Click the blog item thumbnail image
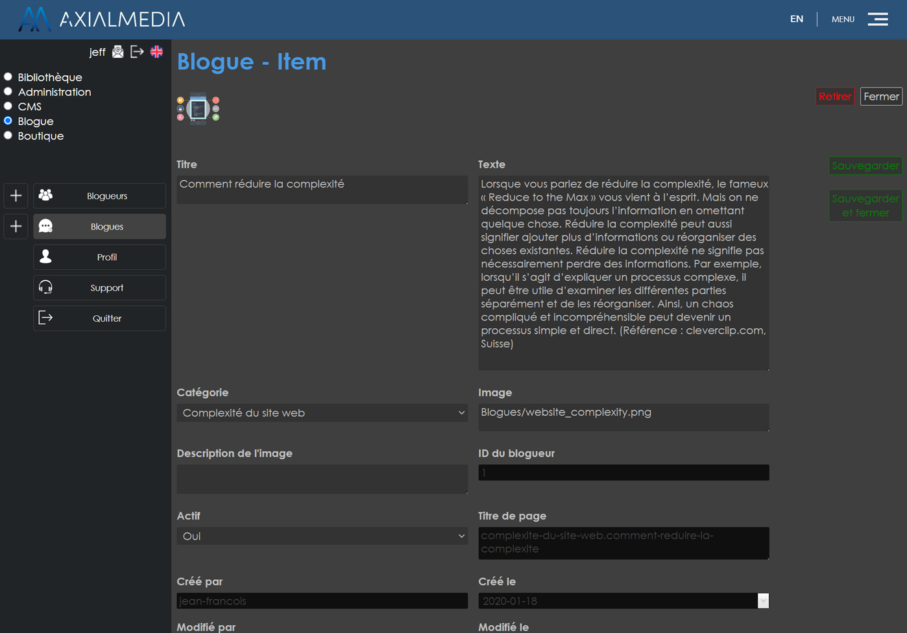The image size is (907, 633). coord(198,109)
